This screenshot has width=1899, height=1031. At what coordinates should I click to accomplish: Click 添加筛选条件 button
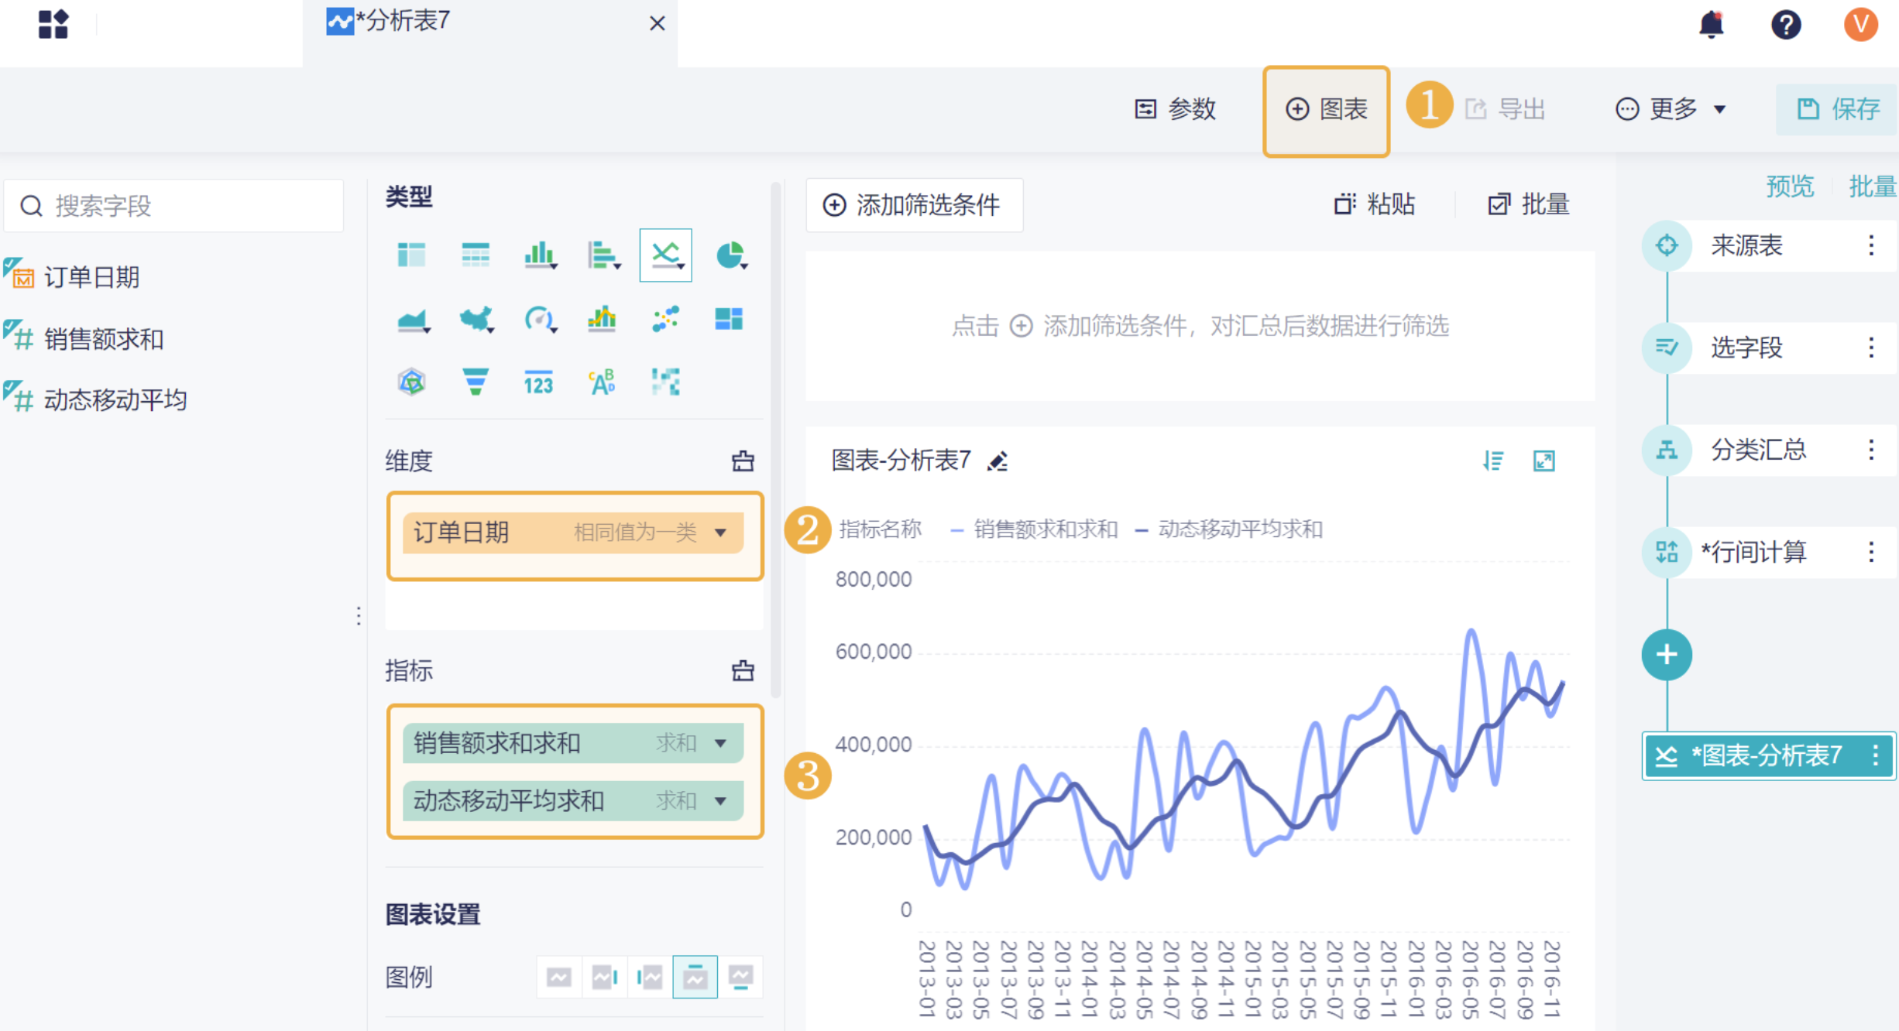914,205
